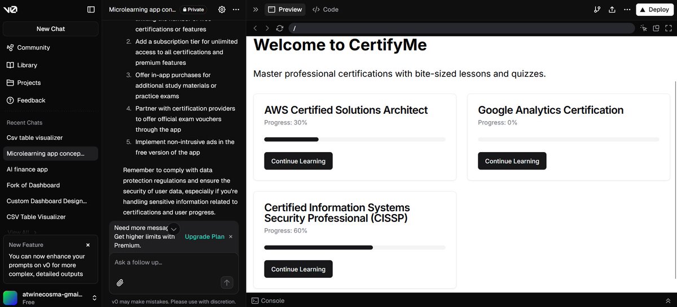Click the user avatar gradient icon
This screenshot has width=677, height=307.
click(10, 297)
